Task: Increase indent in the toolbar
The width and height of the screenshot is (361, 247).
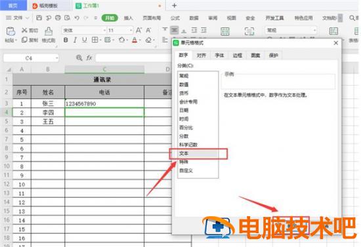Action: (x=203, y=30)
